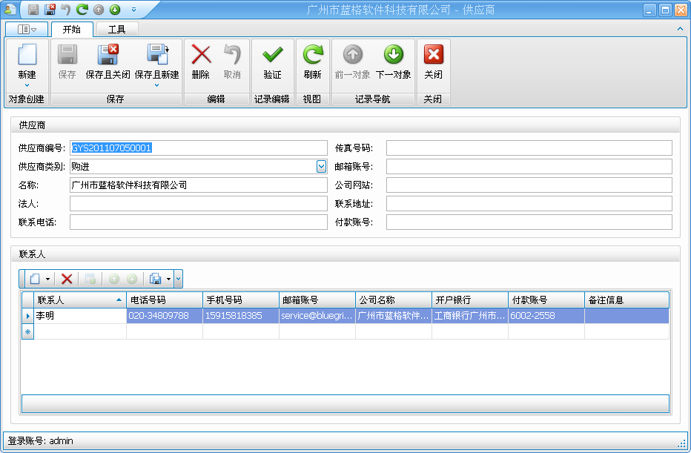Click the 供应商编号 input field
The height and width of the screenshot is (453, 691).
(x=198, y=148)
